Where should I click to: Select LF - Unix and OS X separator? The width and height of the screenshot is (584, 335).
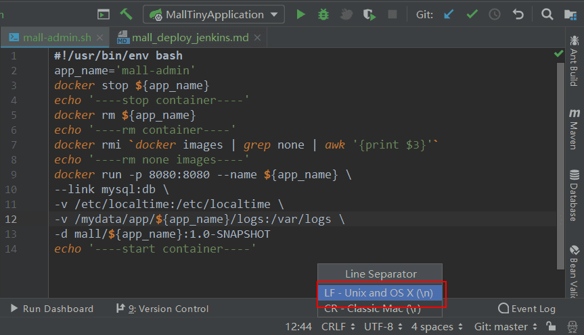[379, 293]
